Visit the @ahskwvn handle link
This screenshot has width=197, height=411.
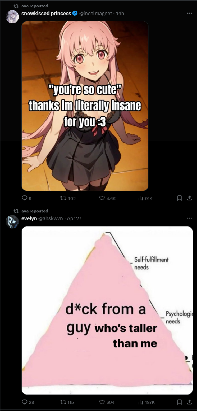(51, 218)
